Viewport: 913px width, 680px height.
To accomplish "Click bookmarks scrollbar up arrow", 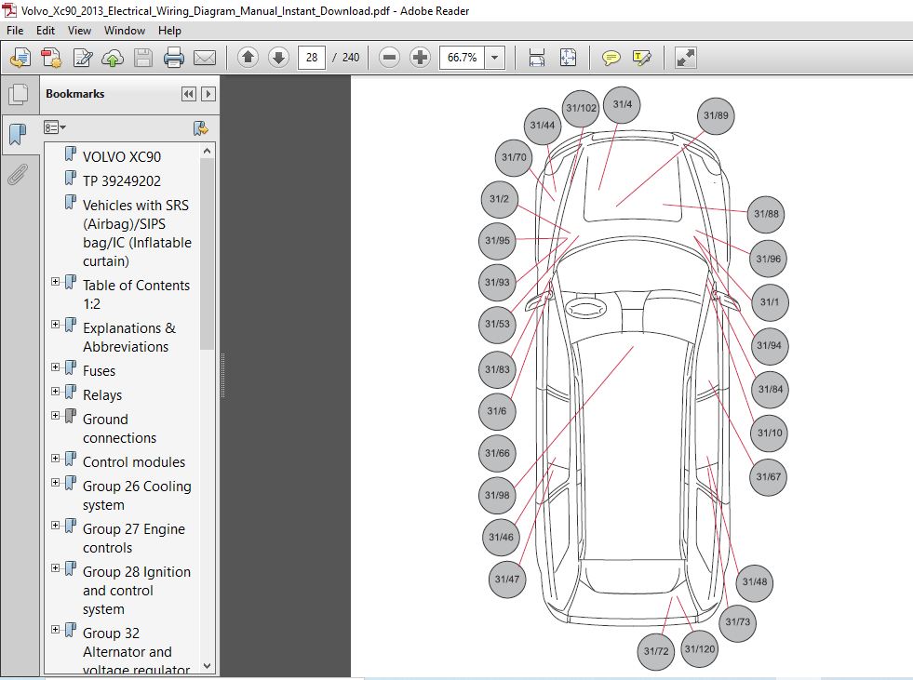I will [208, 151].
